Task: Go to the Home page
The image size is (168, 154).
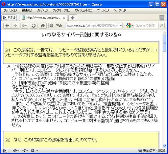Action: coord(42,26)
